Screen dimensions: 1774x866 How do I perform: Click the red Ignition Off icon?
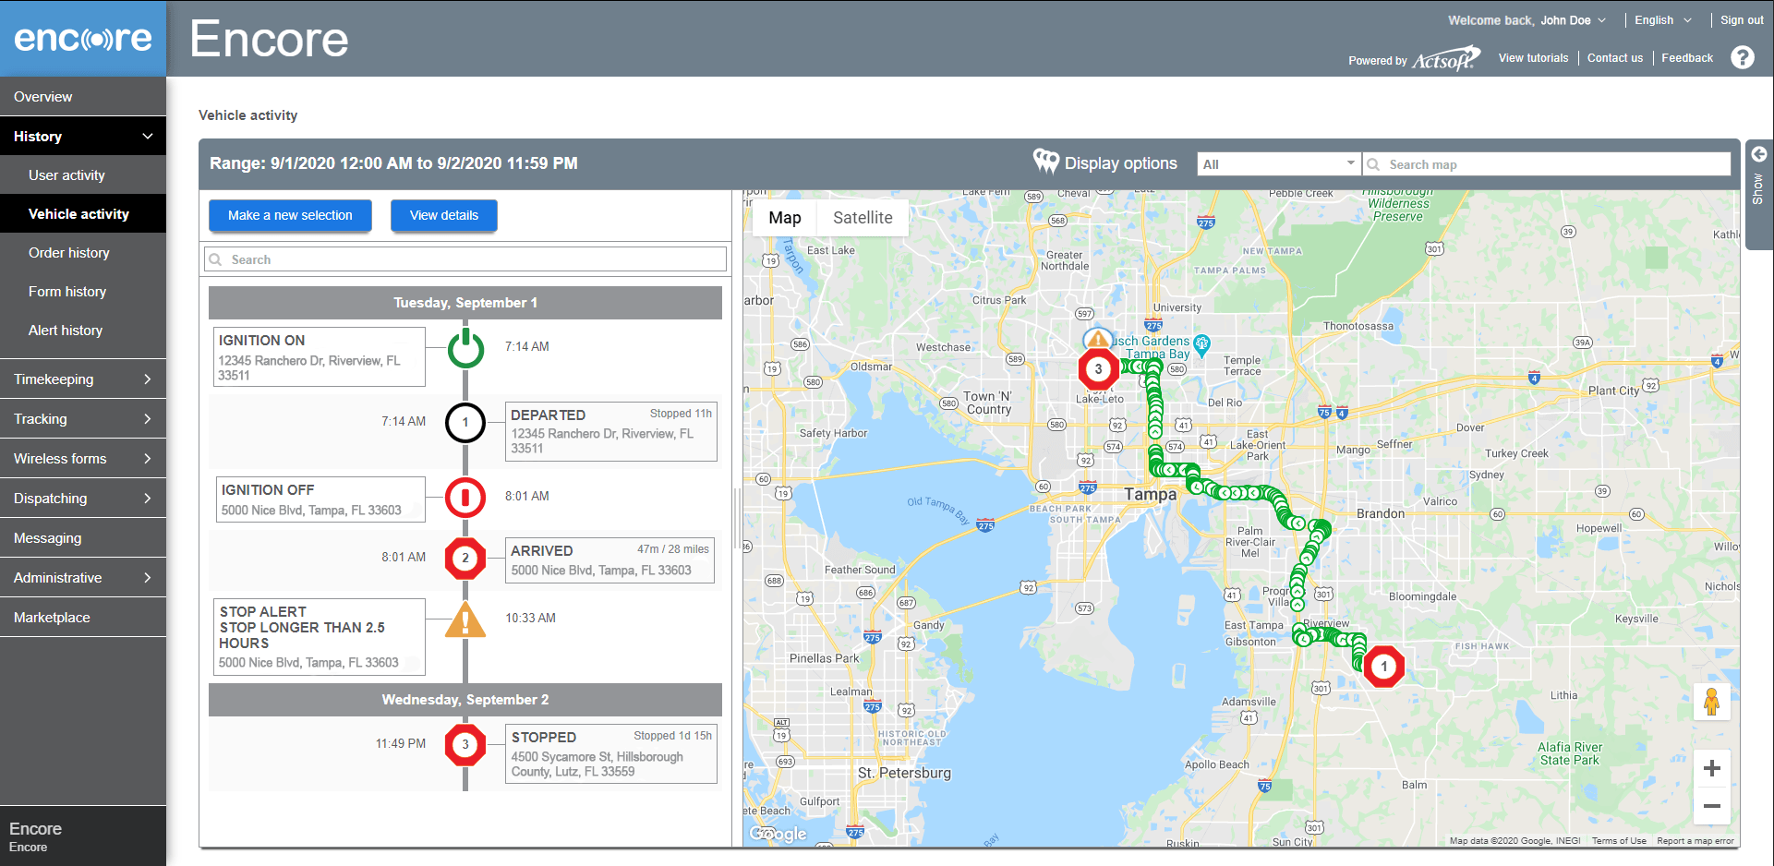click(465, 497)
